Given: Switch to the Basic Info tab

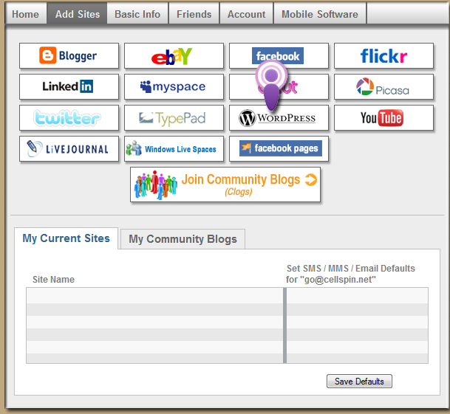Looking at the screenshot, I should click(137, 13).
